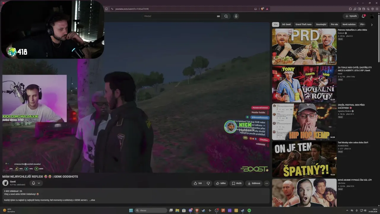Dislike the video with thumbs down
Viewport: 380px width, 214px height.
208,183
